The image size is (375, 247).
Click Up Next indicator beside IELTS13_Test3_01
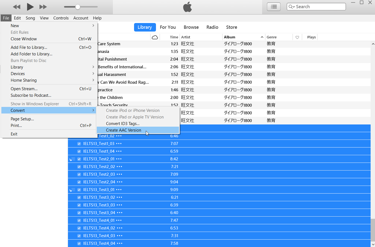click(x=72, y=190)
